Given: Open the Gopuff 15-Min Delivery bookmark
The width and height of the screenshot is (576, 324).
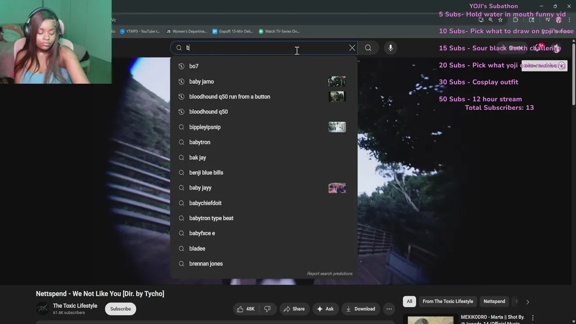Looking at the screenshot, I should point(233,31).
